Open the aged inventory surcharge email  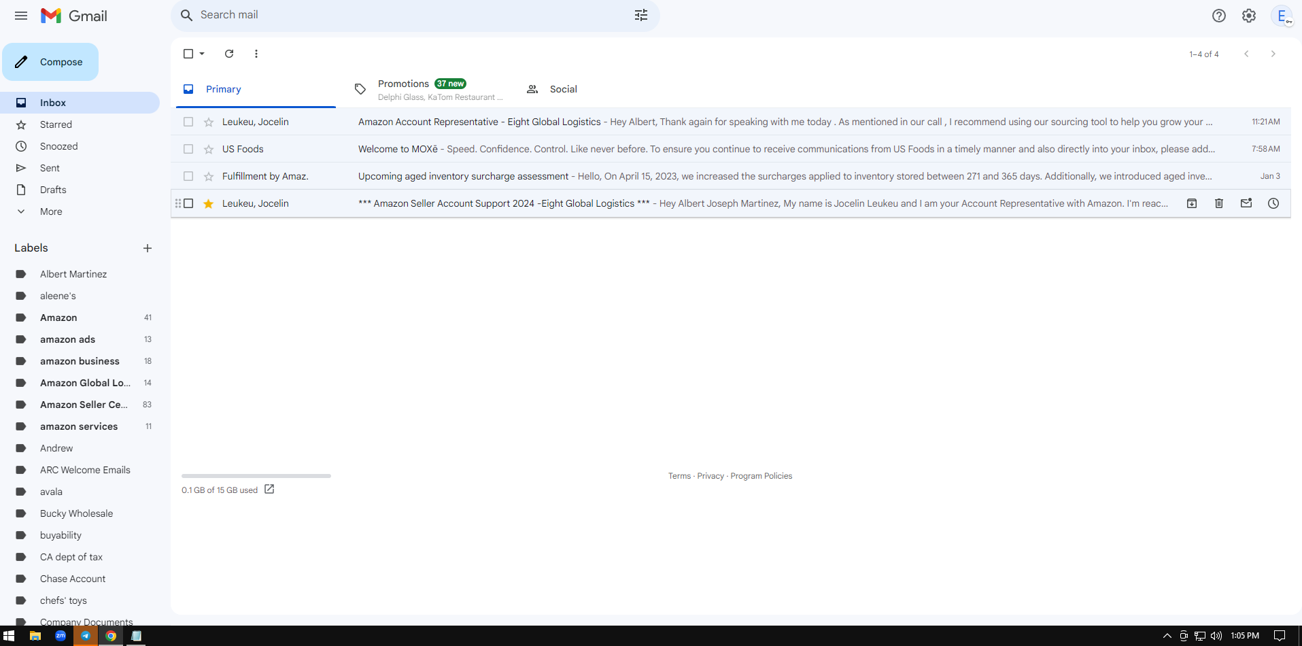pos(731,176)
